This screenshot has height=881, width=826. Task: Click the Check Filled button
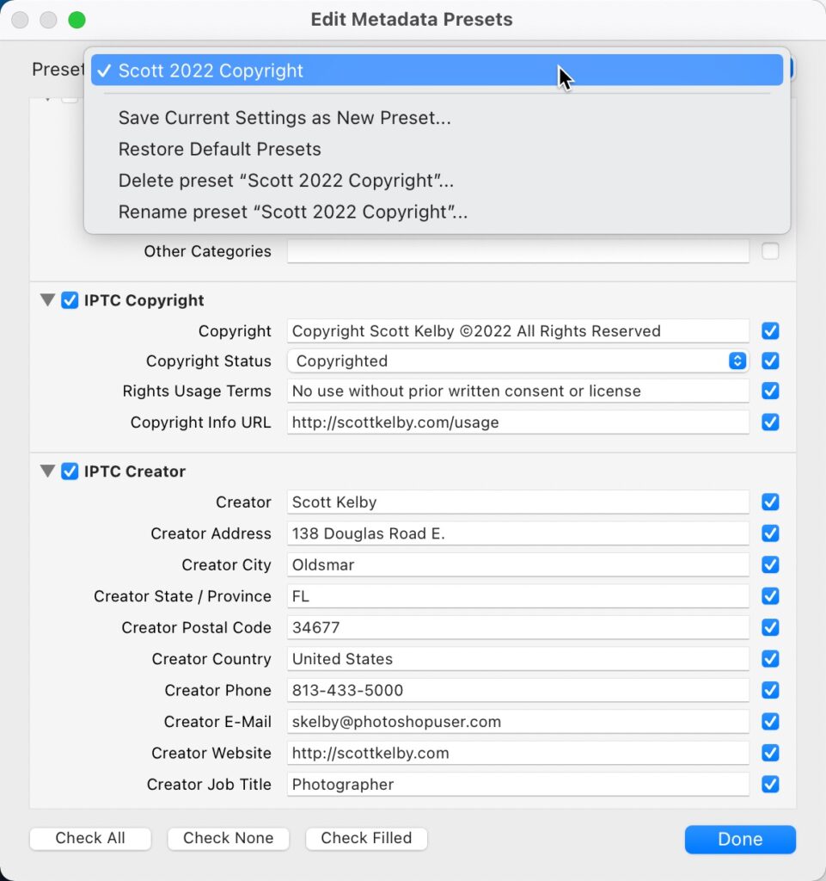(366, 838)
